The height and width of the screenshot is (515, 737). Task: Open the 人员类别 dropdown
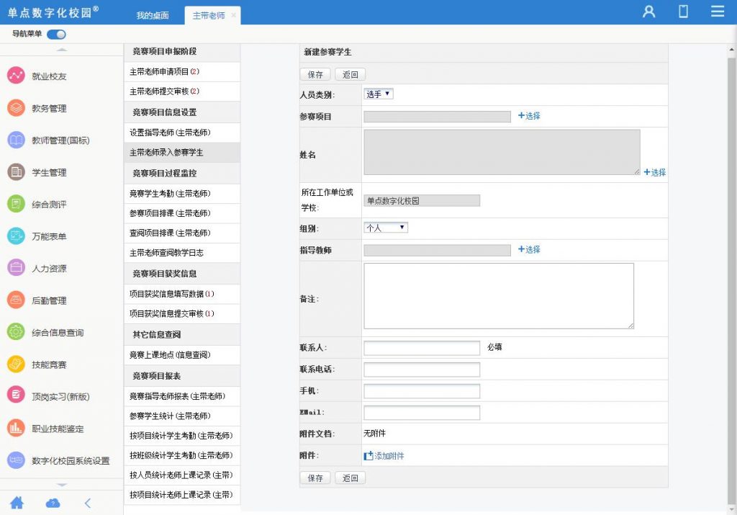pyautogui.click(x=379, y=94)
